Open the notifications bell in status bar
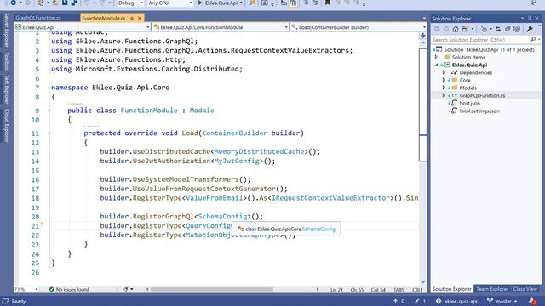Image resolution: width=545 pixels, height=306 pixels. (532, 301)
